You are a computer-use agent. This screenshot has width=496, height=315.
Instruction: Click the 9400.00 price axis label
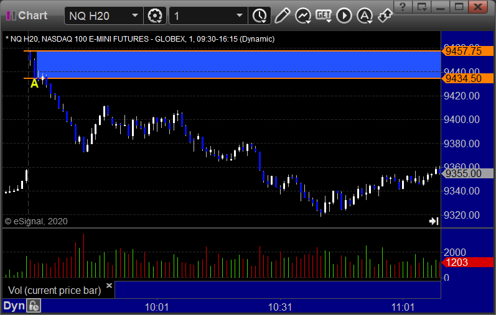click(462, 119)
